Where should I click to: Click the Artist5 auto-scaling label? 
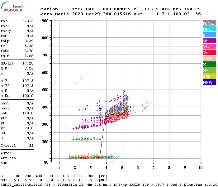tap(8, 158)
